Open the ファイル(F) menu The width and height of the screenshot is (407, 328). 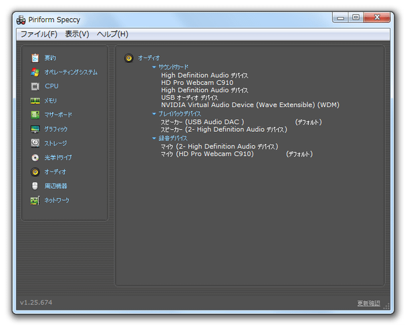pyautogui.click(x=39, y=34)
